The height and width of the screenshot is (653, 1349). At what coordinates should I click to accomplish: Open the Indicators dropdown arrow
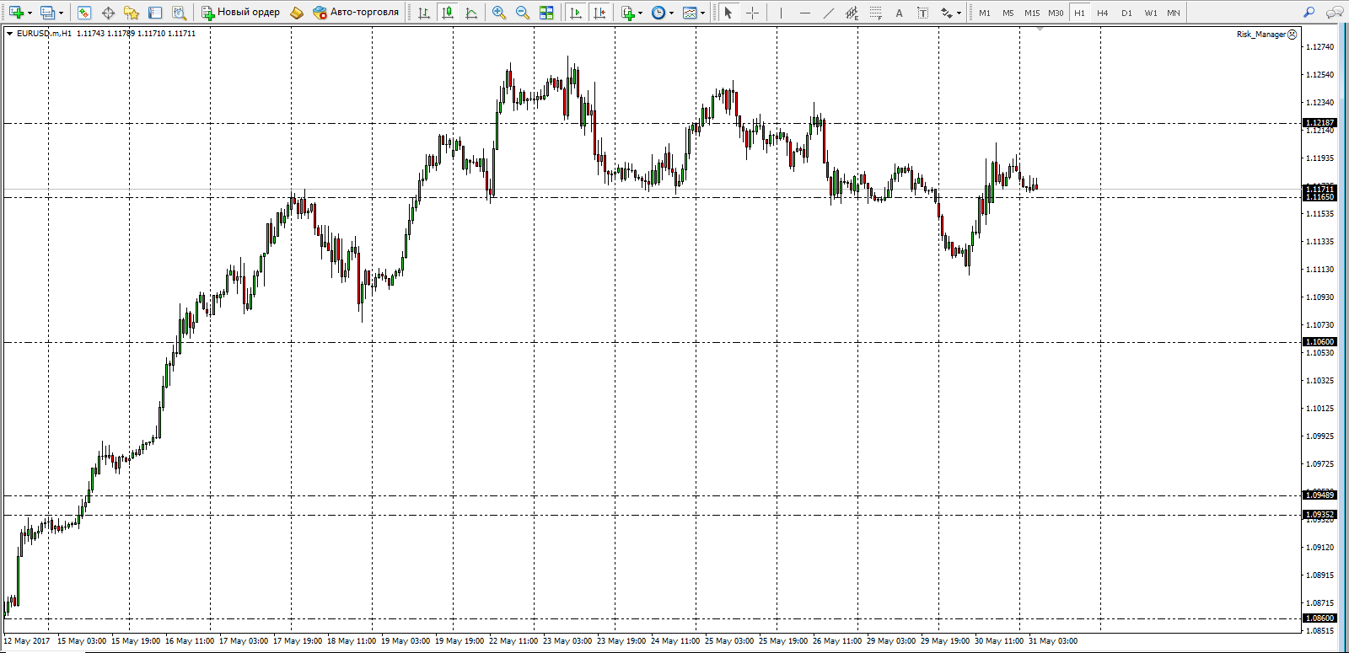pos(641,13)
